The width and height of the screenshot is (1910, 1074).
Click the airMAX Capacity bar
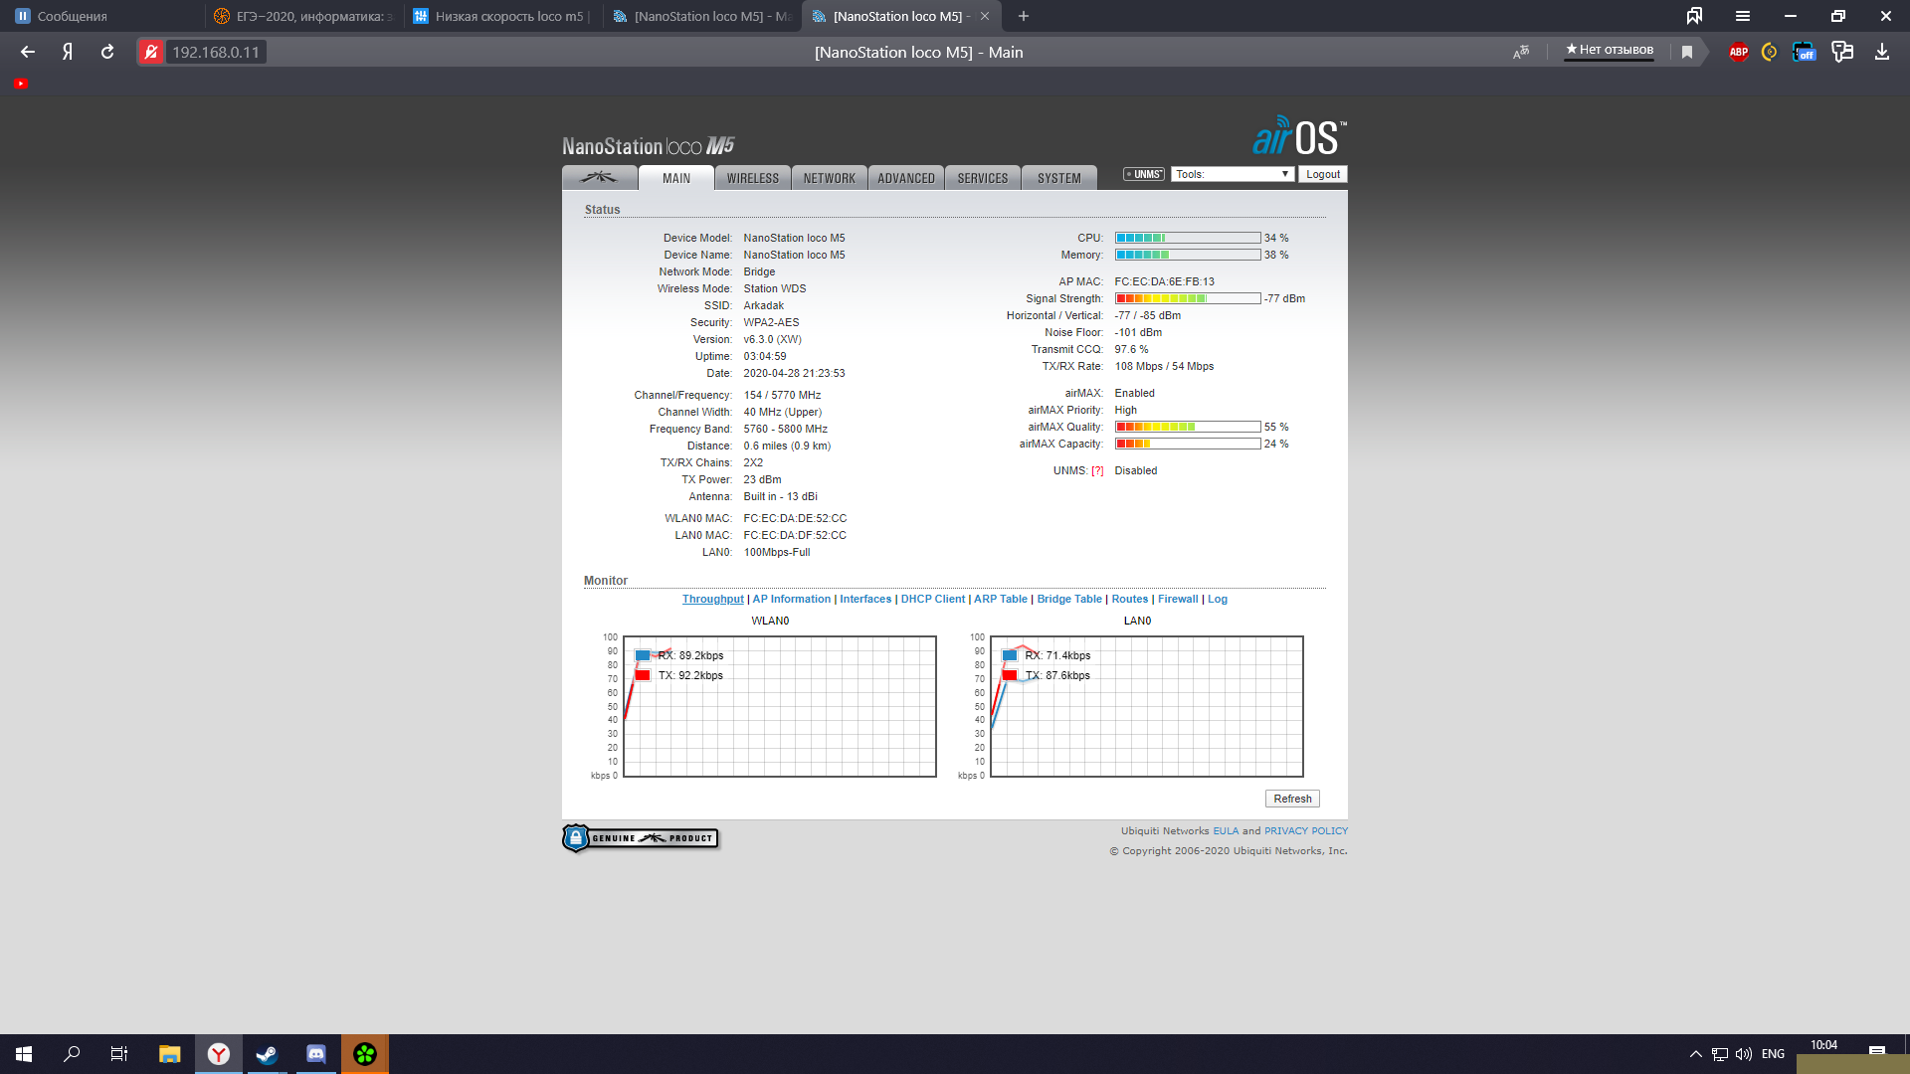click(x=1188, y=444)
